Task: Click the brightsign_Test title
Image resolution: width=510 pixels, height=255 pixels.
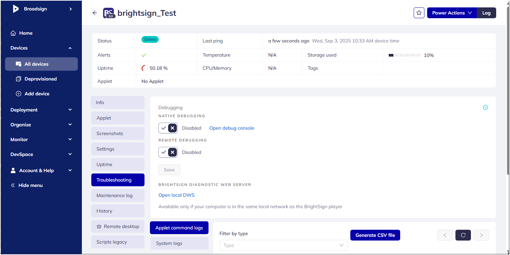Action: tap(147, 13)
